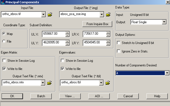Image resolution: width=170 pixels, height=106 pixels.
Task: Open Help for Principal Components
Action: point(157,96)
